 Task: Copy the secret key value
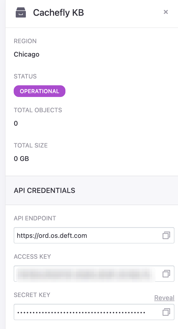pyautogui.click(x=166, y=312)
